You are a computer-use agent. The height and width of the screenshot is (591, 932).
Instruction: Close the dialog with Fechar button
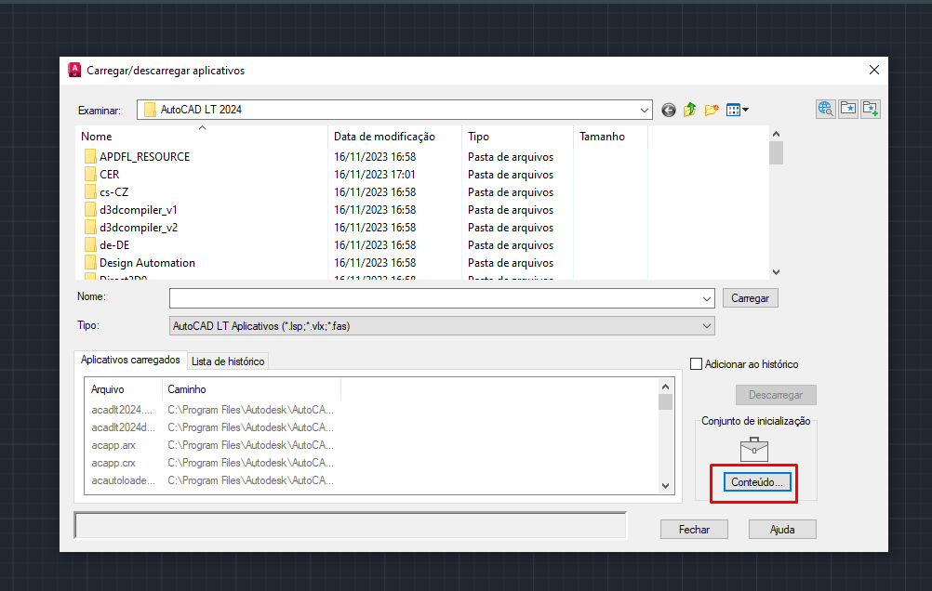point(694,530)
